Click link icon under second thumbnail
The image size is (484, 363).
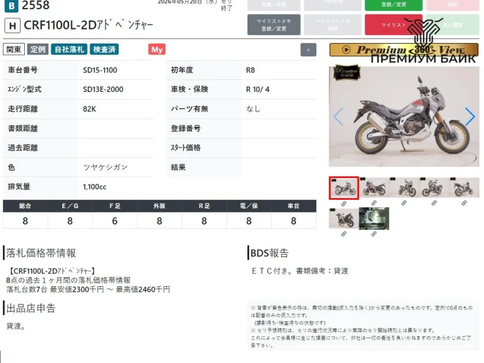point(374,203)
